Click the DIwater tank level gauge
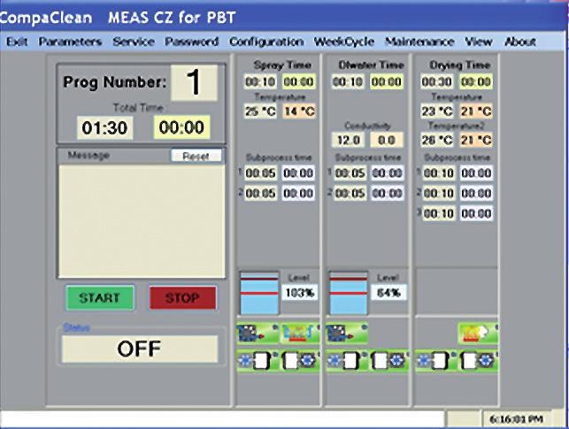Image resolution: width=569 pixels, height=429 pixels. coord(348,292)
